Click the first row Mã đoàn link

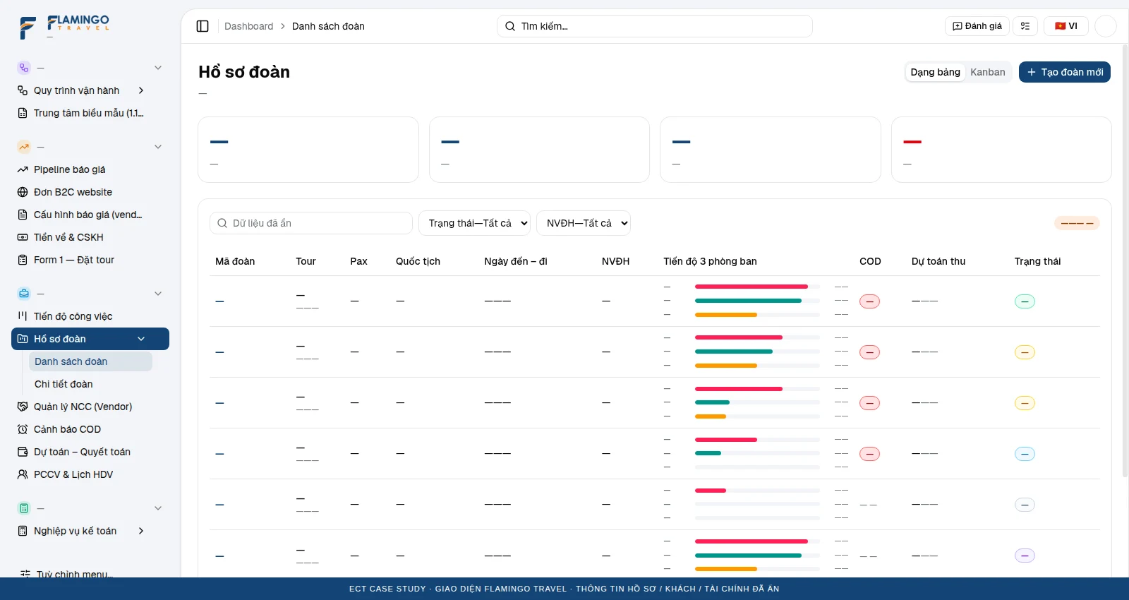click(219, 301)
